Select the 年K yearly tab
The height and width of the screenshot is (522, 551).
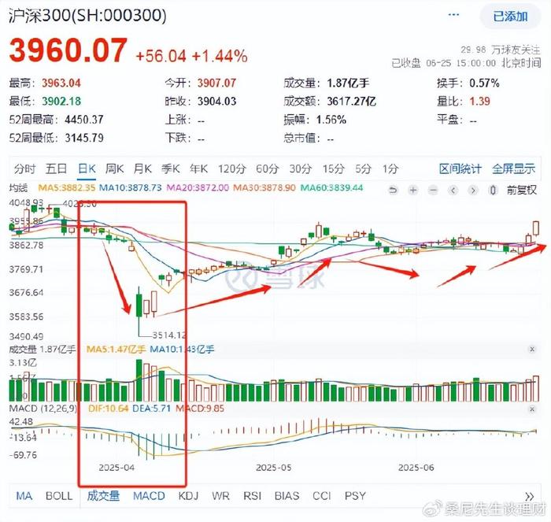(x=198, y=168)
